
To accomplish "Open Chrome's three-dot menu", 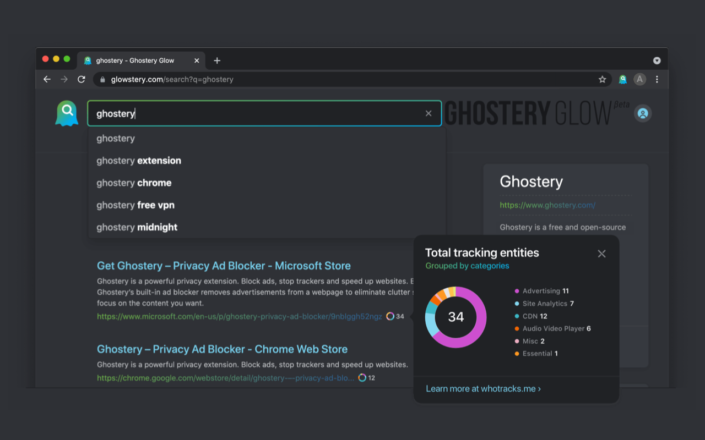I will click(x=657, y=79).
